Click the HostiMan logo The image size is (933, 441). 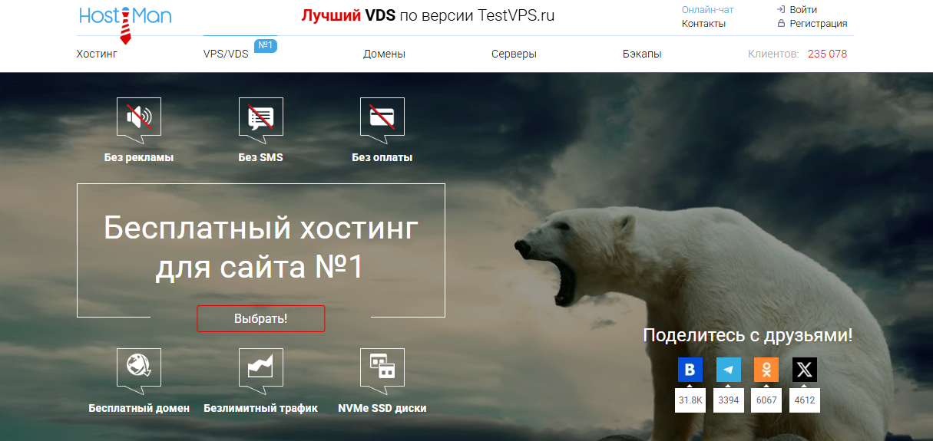(x=125, y=18)
